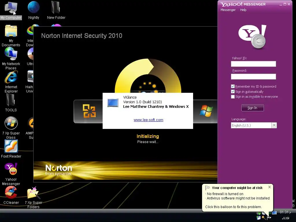Open the New Folder desktop icon
The height and width of the screenshot is (222, 296).
56,10
